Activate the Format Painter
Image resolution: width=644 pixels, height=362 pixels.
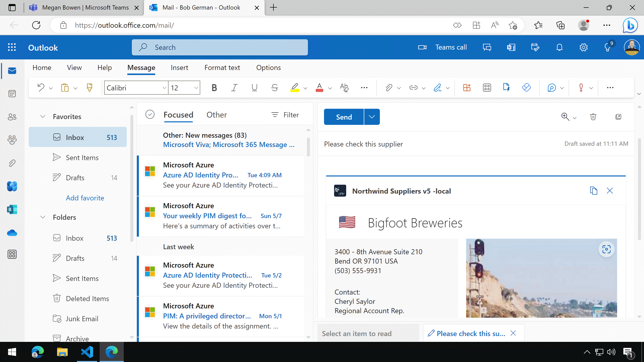click(x=89, y=88)
